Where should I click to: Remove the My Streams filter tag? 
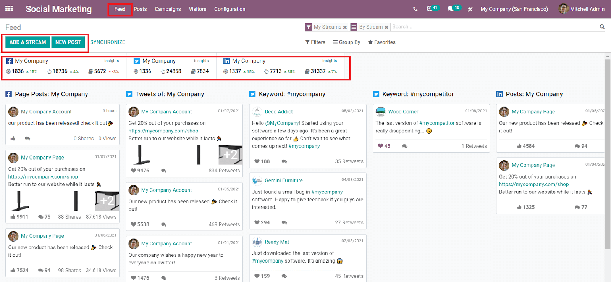click(x=345, y=27)
